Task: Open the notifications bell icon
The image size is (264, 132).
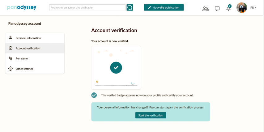Action: point(228,8)
